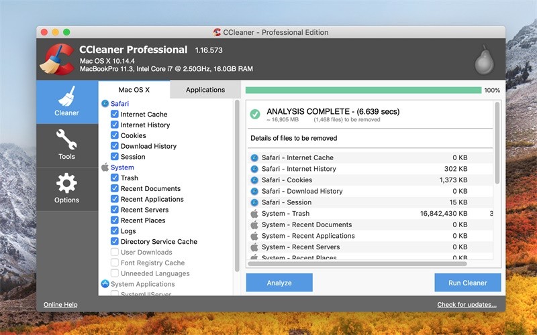This screenshot has width=537, height=335.
Task: Enable the User Downloads checkbox
Action: click(x=115, y=252)
